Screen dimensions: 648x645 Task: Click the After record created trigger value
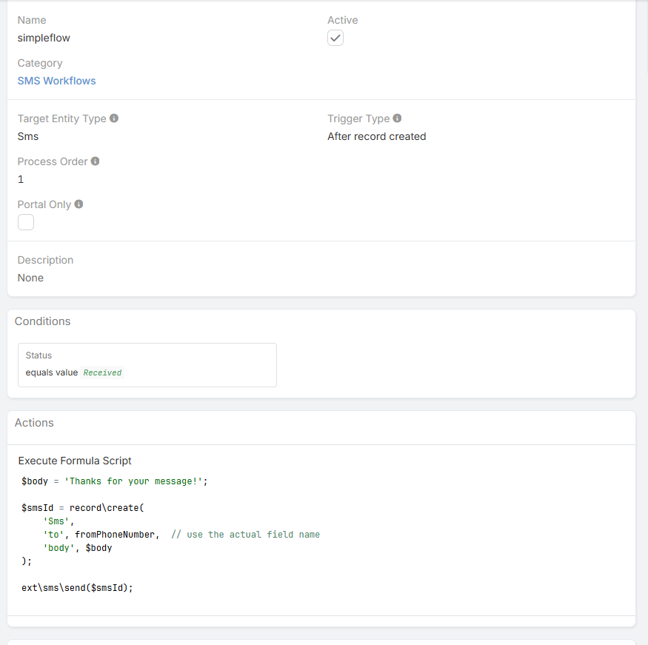tap(376, 136)
